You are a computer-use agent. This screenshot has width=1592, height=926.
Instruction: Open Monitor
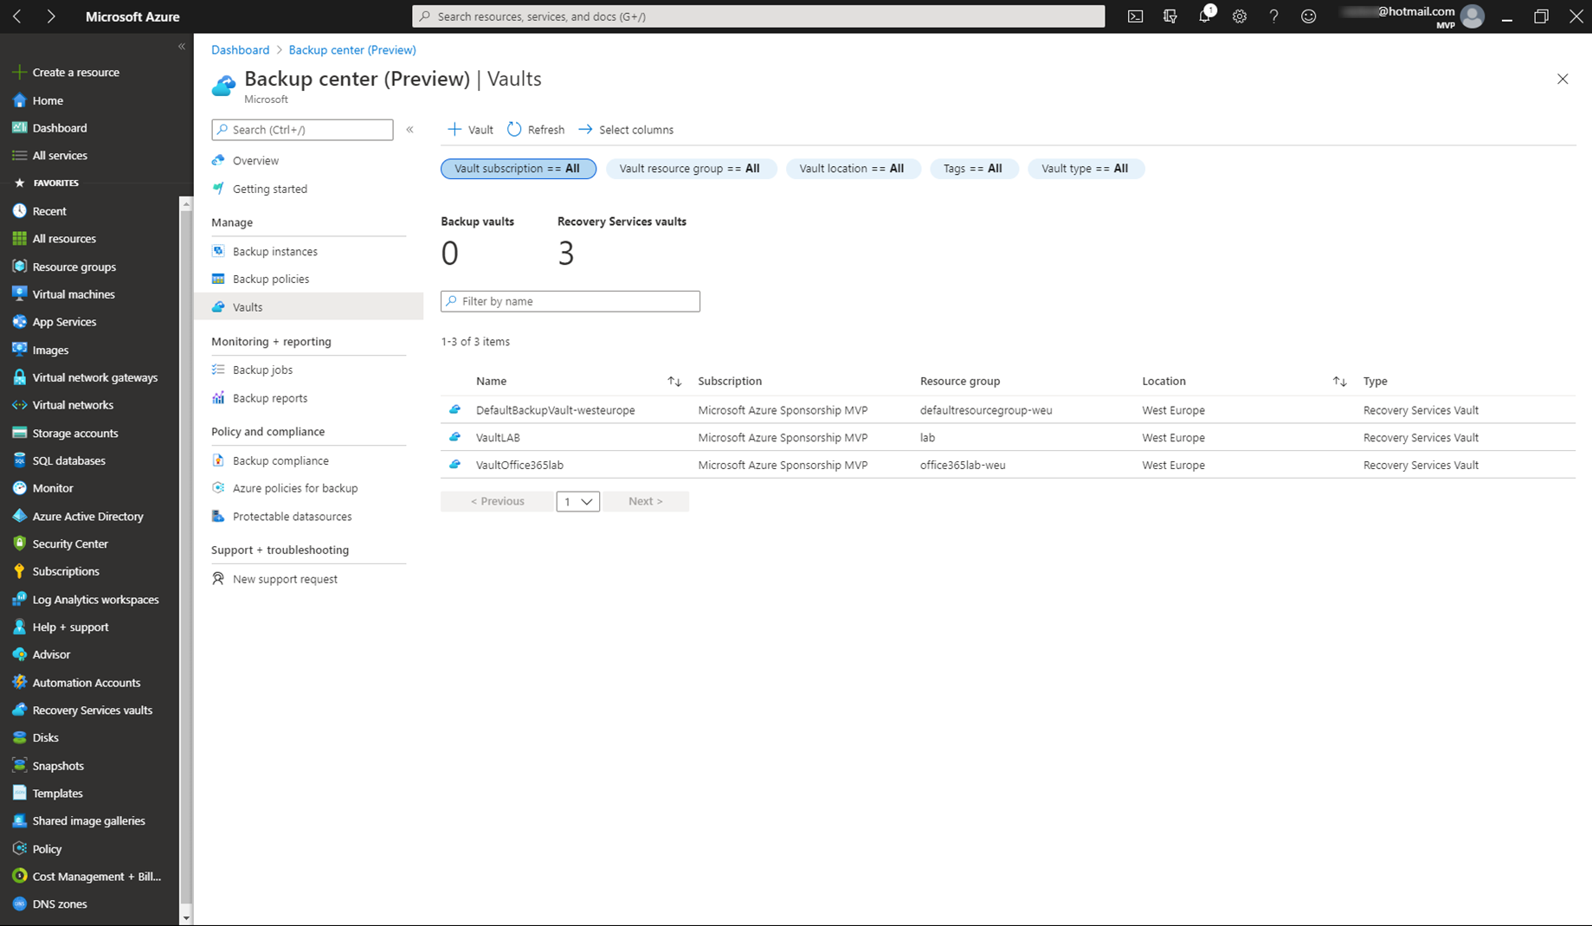53,488
